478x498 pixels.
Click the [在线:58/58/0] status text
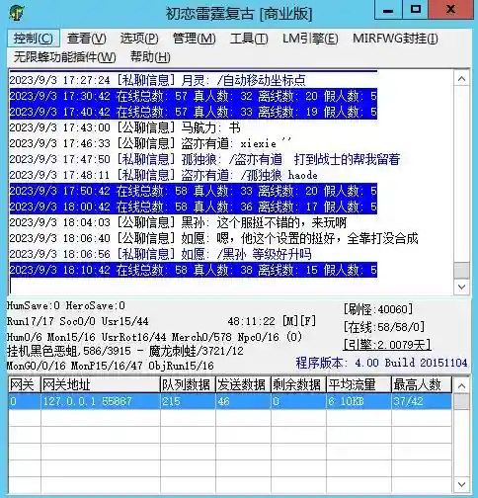coord(384,327)
